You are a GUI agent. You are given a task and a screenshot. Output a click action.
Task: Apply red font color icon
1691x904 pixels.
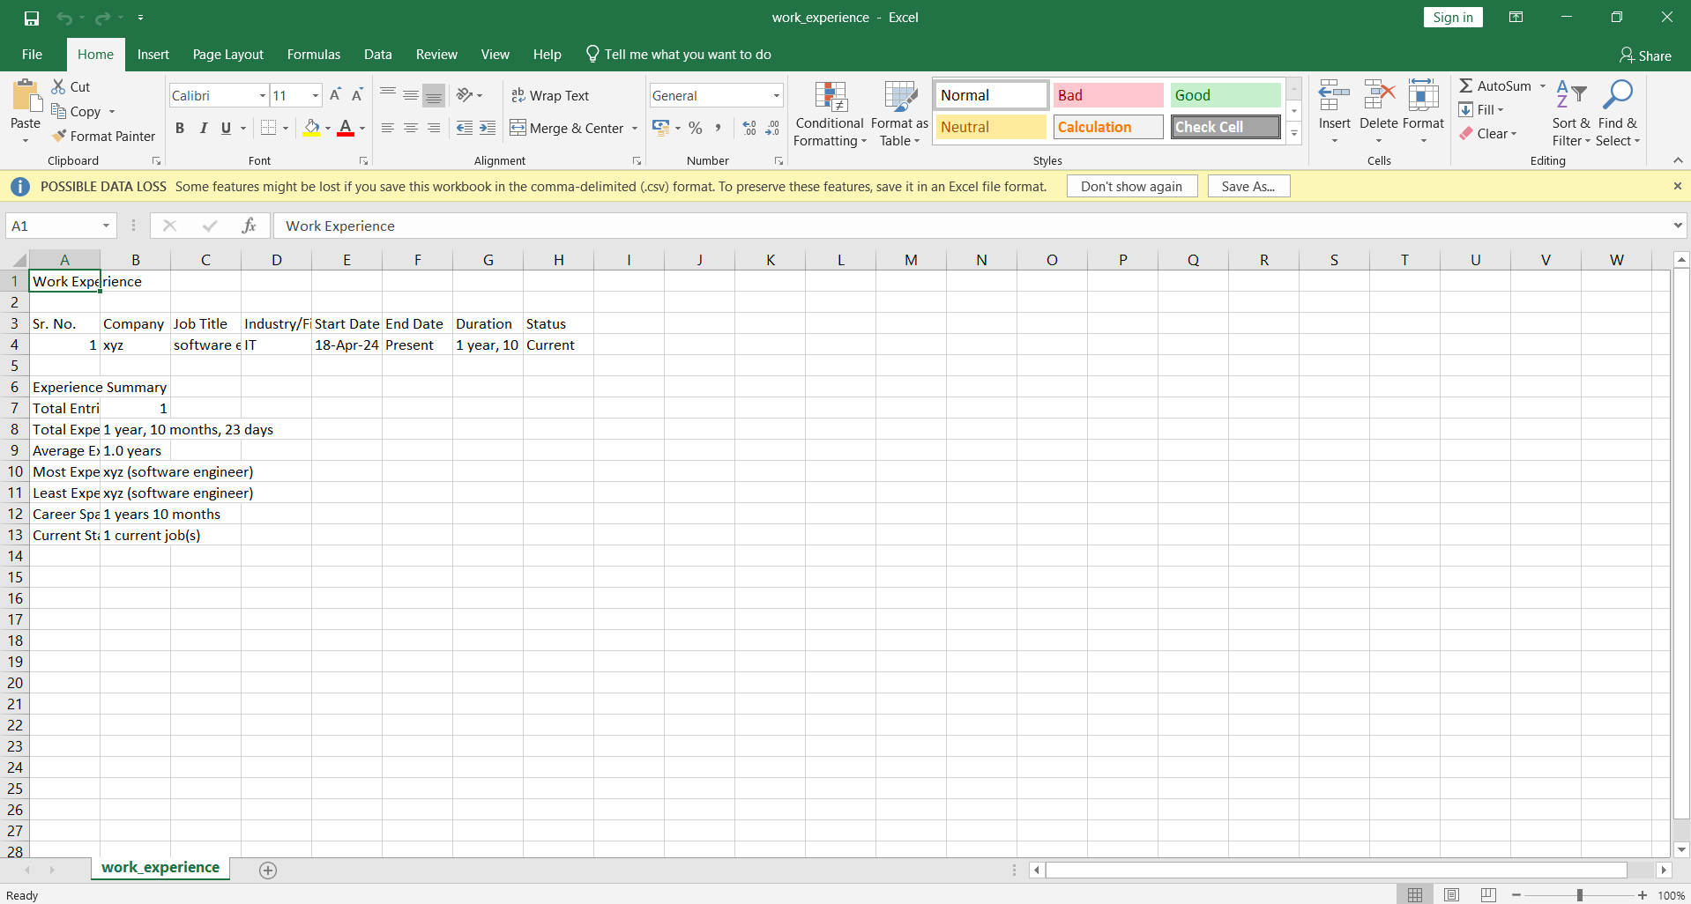346,129
